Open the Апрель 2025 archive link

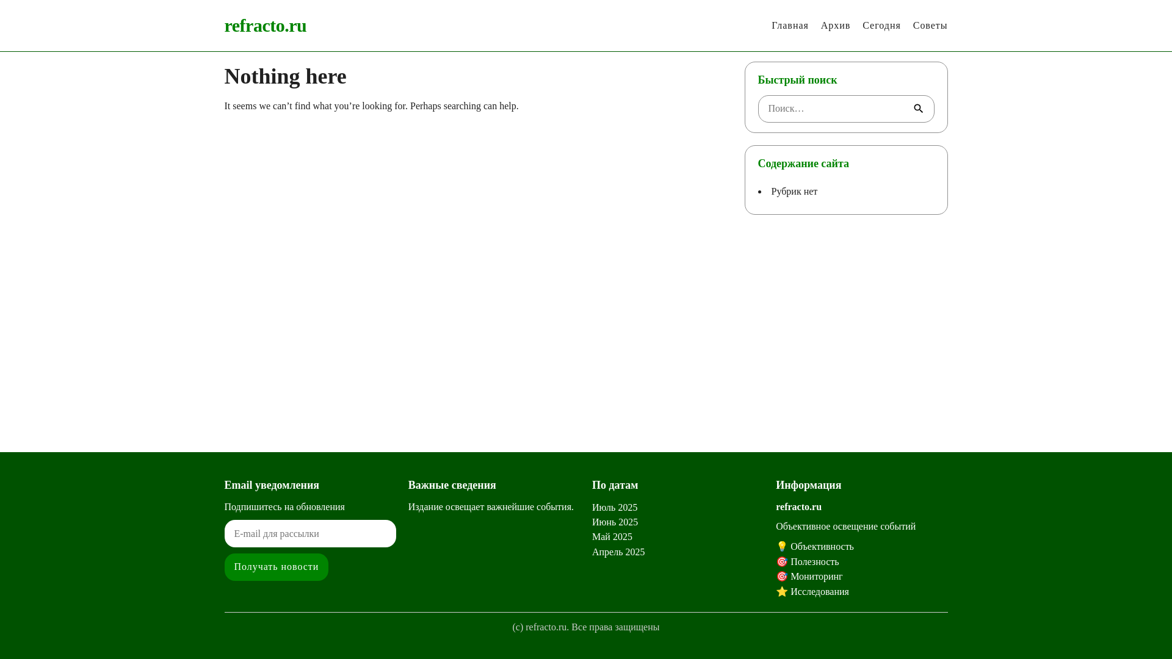[618, 552]
